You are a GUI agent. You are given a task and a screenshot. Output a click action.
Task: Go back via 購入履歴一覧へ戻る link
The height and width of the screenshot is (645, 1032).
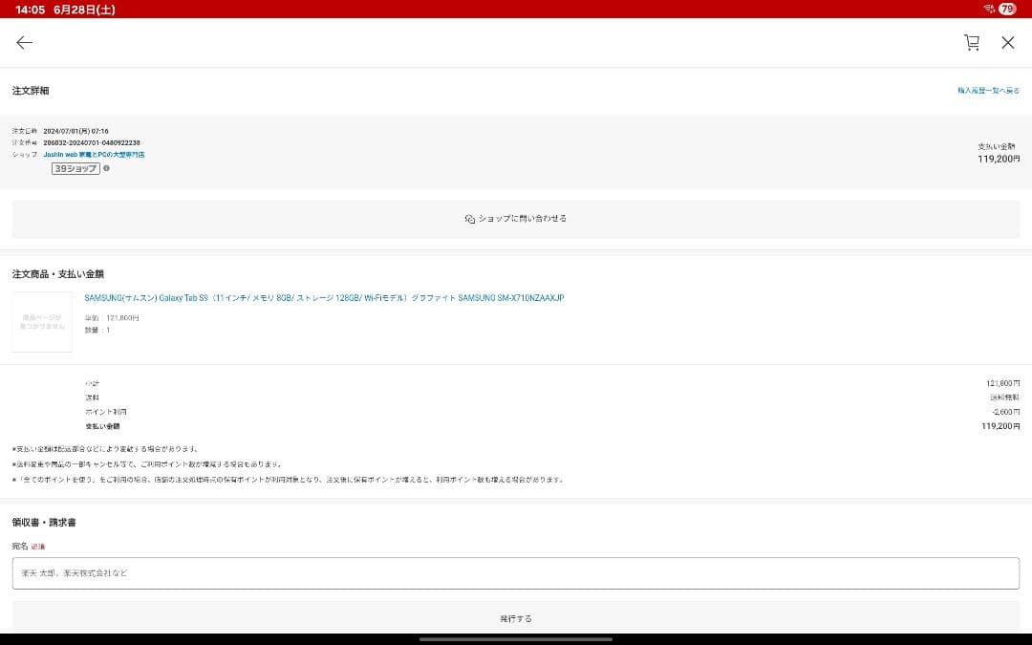(988, 91)
